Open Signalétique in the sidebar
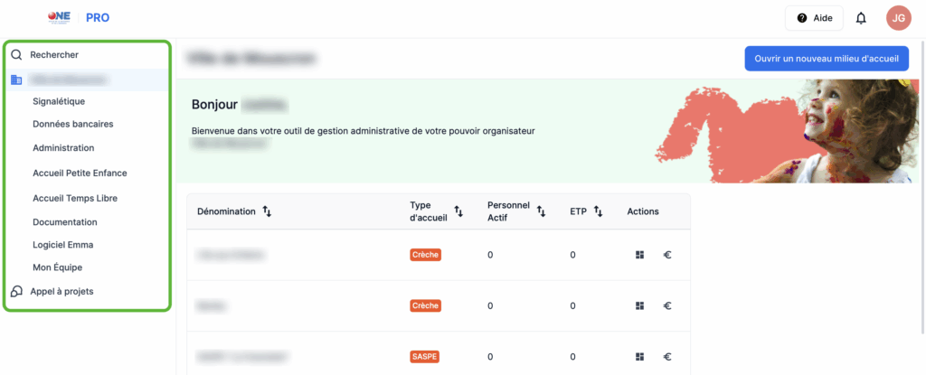The image size is (926, 375). (59, 101)
